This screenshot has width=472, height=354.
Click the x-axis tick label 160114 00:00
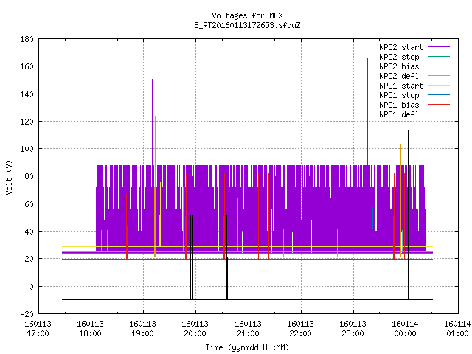[x=405, y=329]
